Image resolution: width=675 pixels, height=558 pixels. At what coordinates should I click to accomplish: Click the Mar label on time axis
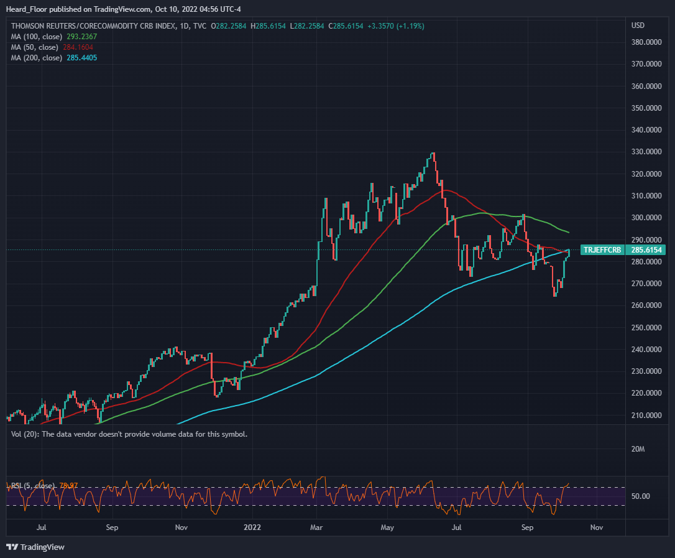(316, 528)
